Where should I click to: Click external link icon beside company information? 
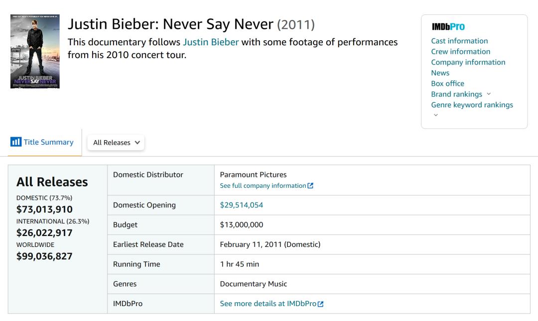pyautogui.click(x=310, y=185)
